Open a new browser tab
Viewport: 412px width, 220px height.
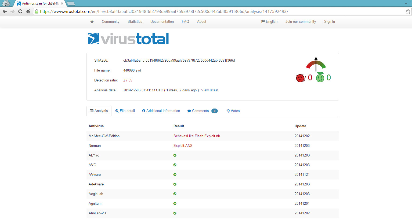coord(71,3)
